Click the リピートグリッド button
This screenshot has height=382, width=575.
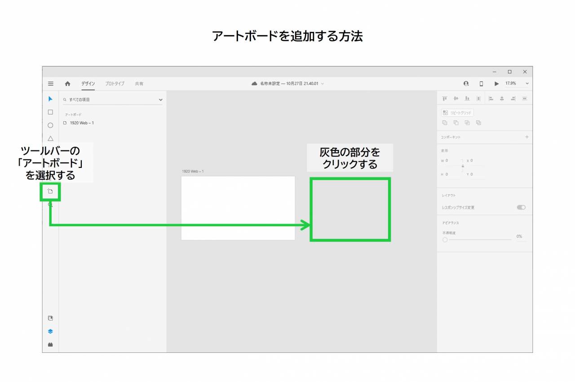pyautogui.click(x=457, y=113)
